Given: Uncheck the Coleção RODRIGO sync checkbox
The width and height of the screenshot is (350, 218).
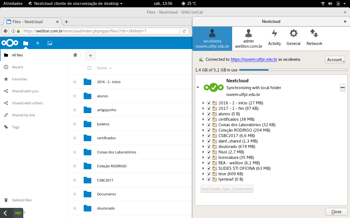Looking at the screenshot, I should click(209, 130).
